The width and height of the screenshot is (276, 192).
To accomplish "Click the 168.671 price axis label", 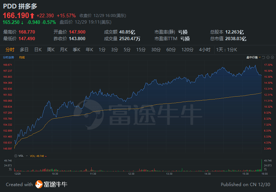I will tap(8, 65).
